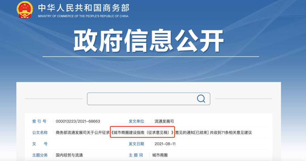Click the 政府信息公开 banner heading

[149, 41]
